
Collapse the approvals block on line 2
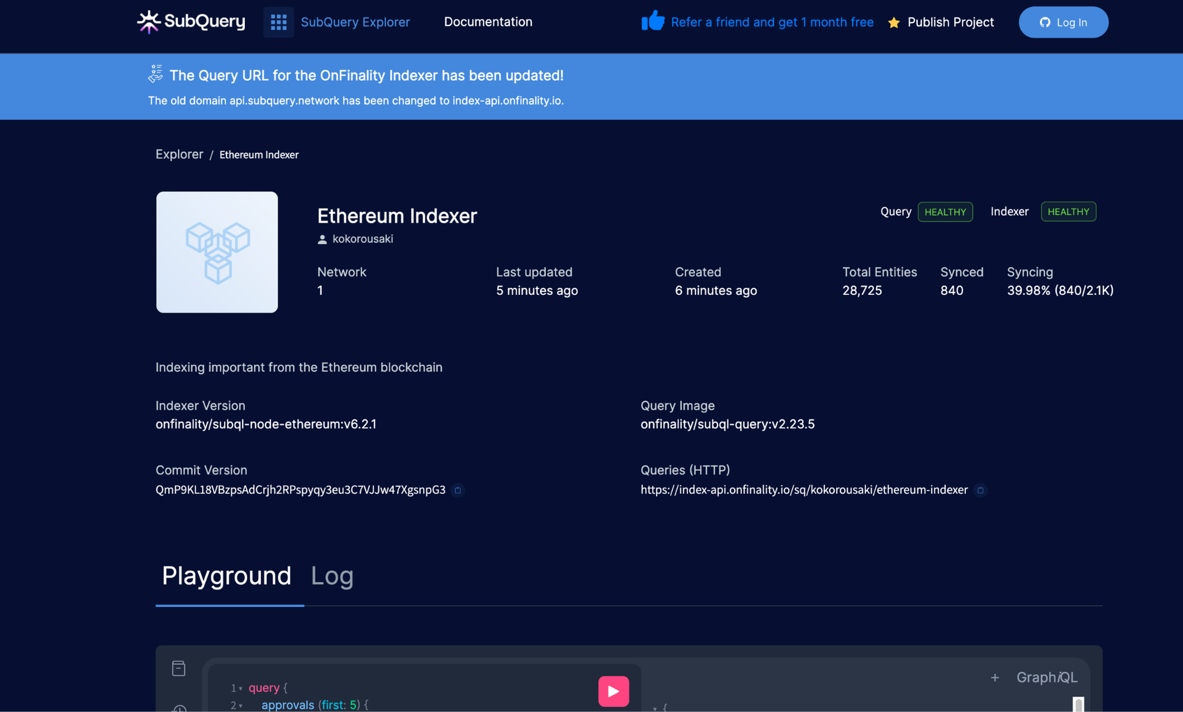click(x=240, y=706)
